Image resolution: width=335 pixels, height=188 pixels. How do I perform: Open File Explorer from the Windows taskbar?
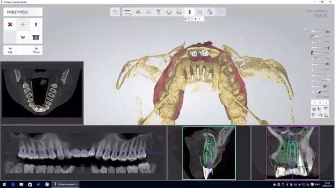click(21, 184)
